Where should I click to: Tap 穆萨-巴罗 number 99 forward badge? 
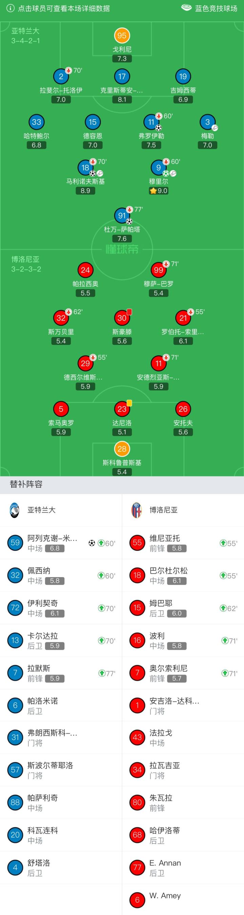coord(158,270)
